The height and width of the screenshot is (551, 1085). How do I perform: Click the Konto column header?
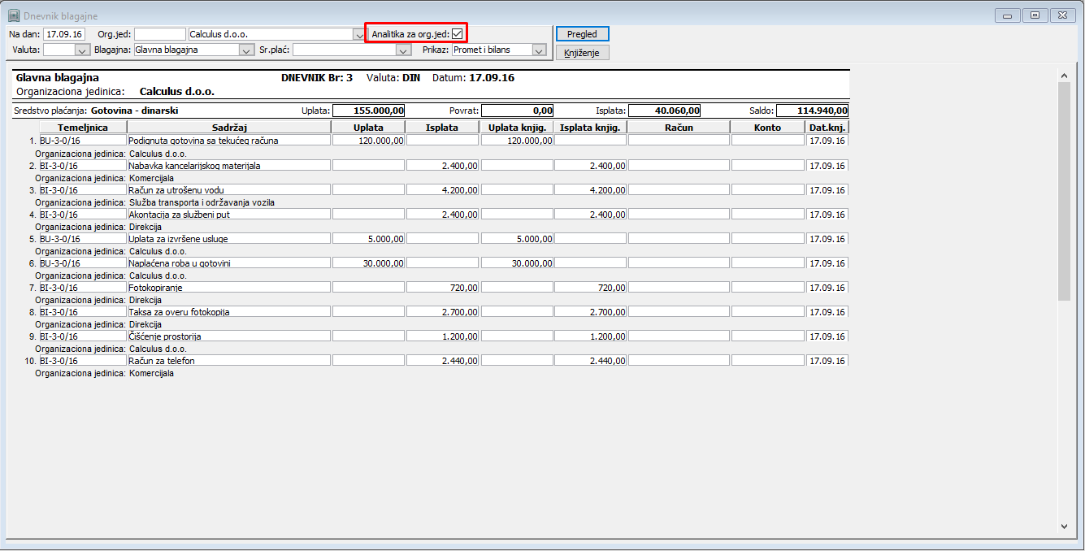point(767,128)
